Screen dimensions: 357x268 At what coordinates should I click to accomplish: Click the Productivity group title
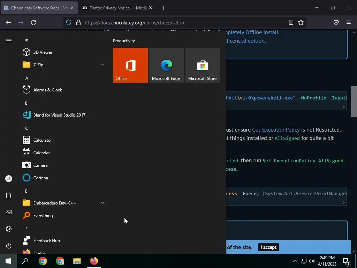124,41
